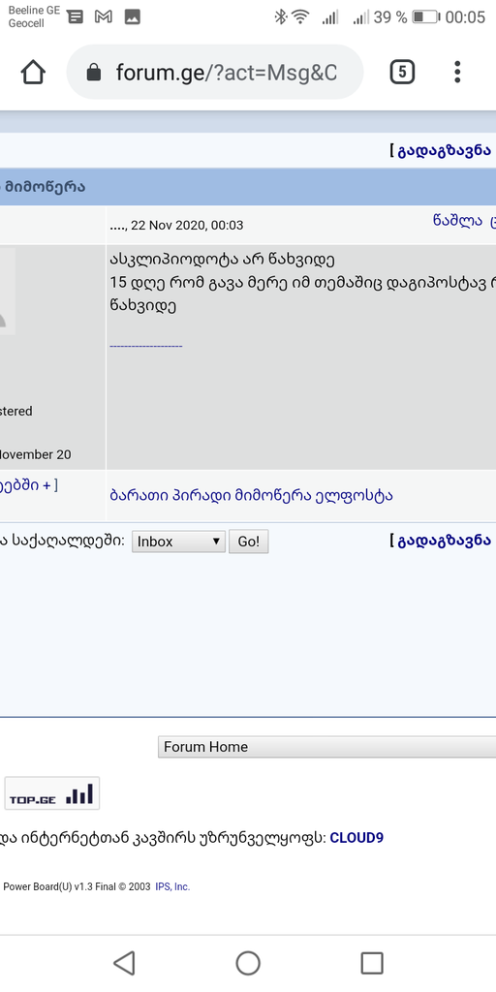496x992 pixels.
Task: Tap the 00:05 clock in status bar
Action: tap(465, 17)
